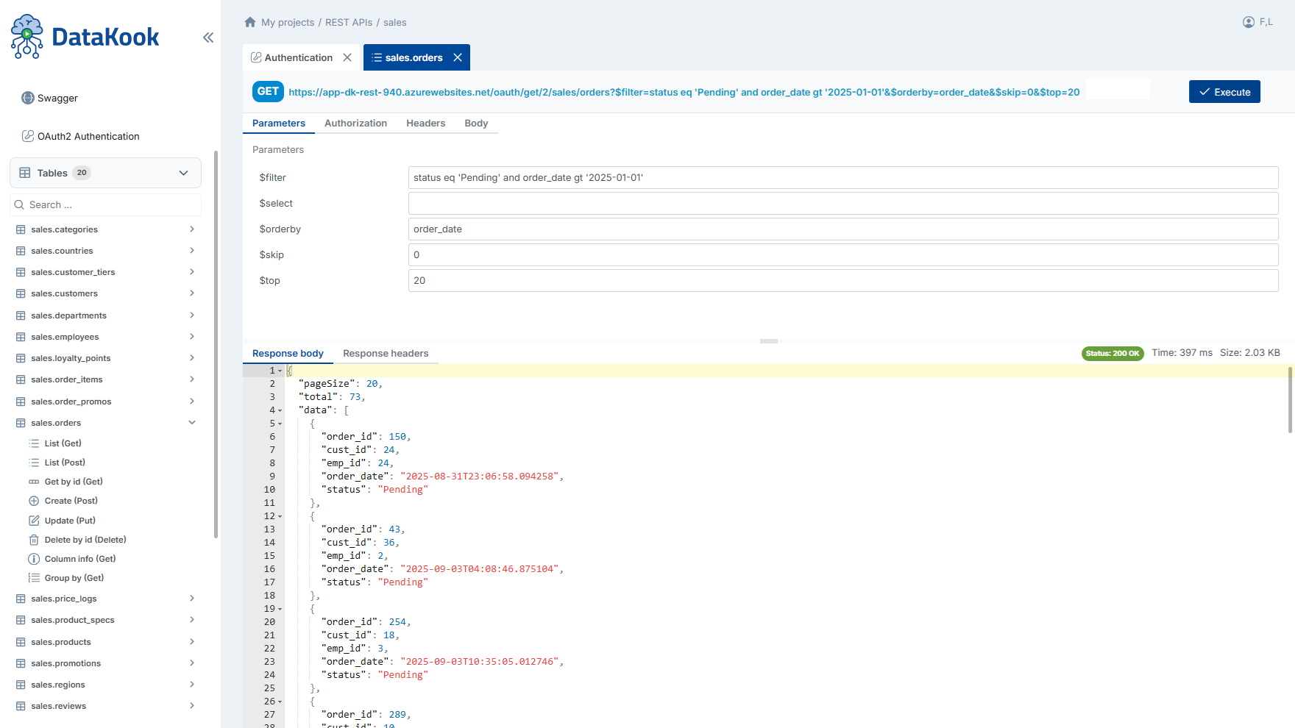Open the home icon in breadcrumb

pos(250,22)
